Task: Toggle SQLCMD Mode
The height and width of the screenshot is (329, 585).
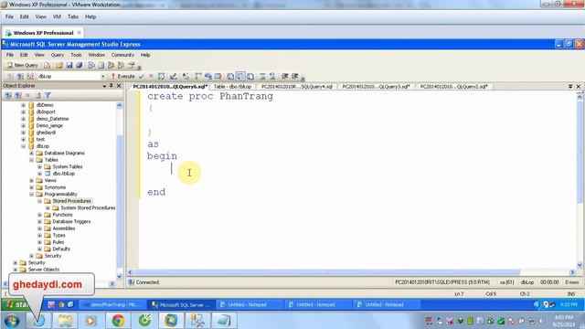Action: (x=218, y=76)
